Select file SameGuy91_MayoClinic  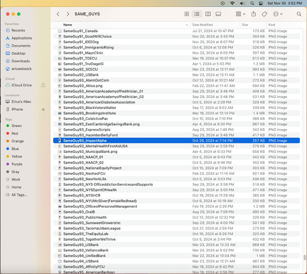[x=177, y=53]
